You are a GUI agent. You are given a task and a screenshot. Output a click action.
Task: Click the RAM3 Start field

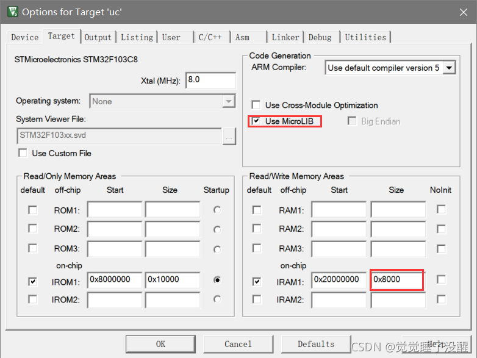pyautogui.click(x=339, y=249)
